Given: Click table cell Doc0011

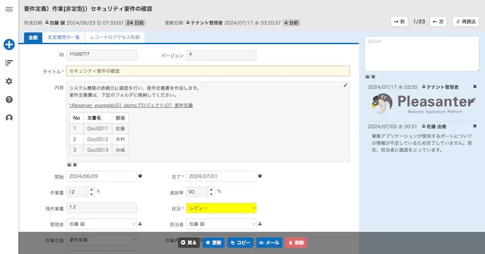Looking at the screenshot, I should [x=98, y=129].
